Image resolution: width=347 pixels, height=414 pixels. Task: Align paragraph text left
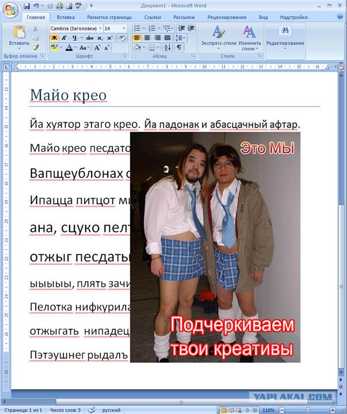click(x=137, y=38)
